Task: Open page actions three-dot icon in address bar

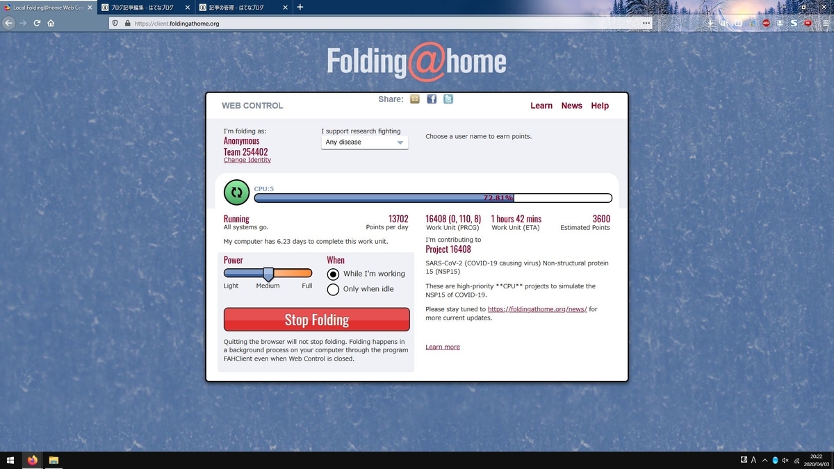Action: pos(647,23)
